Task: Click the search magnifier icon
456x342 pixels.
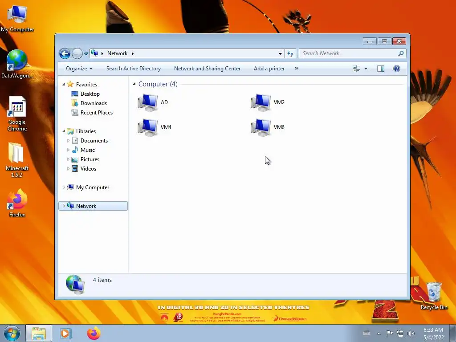Action: [401, 53]
